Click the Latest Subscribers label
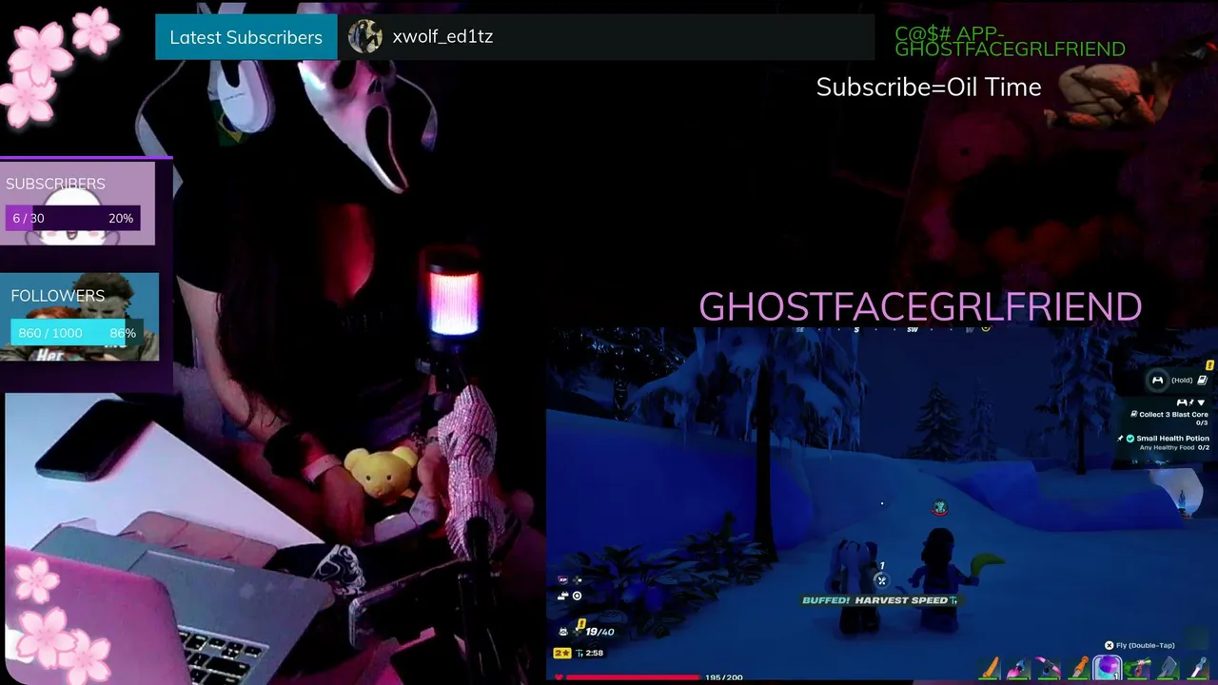1218x685 pixels. point(246,37)
